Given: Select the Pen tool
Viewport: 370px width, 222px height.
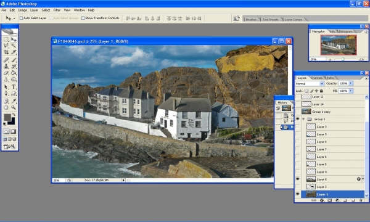Looking at the screenshot, I should pyautogui.click(x=6, y=93).
